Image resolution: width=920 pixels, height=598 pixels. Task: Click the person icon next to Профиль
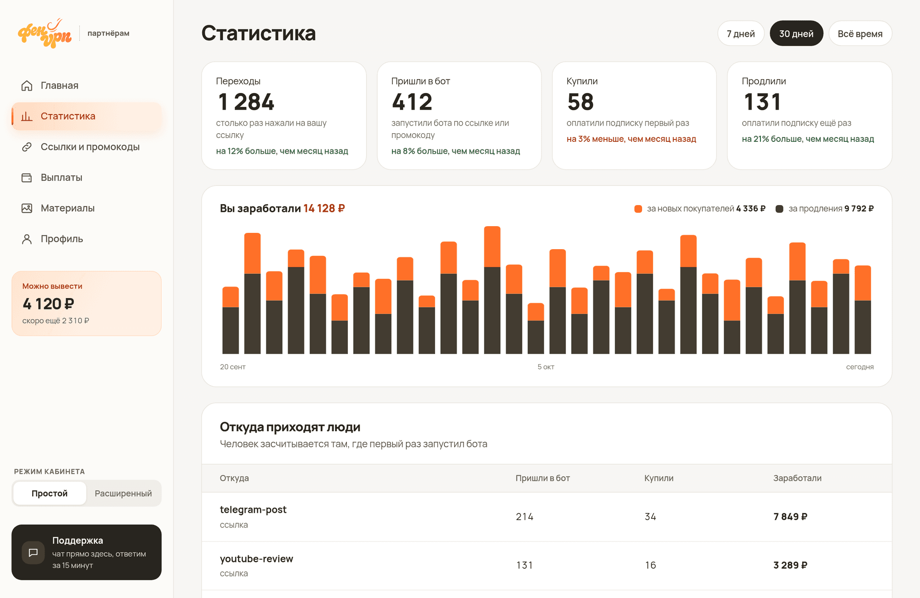[27, 239]
